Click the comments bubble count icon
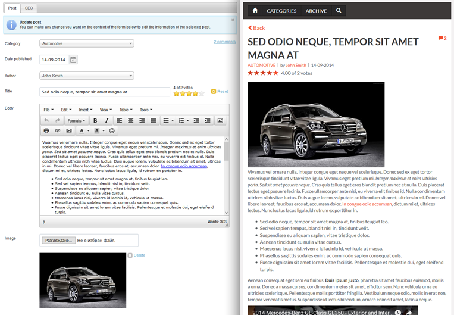Viewport: 454px width, 315px height. click(x=442, y=38)
